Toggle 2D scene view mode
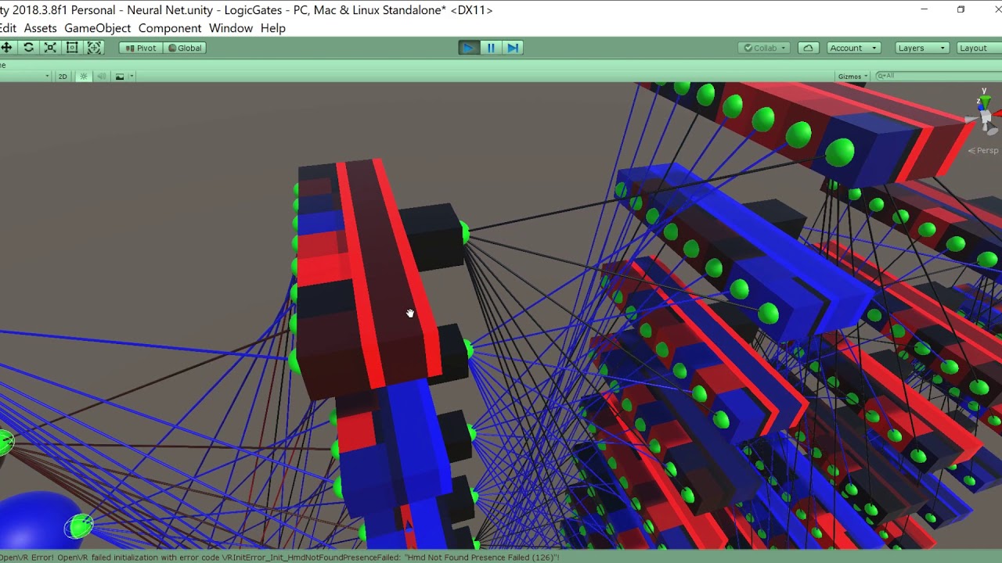This screenshot has width=1002, height=563. point(63,77)
